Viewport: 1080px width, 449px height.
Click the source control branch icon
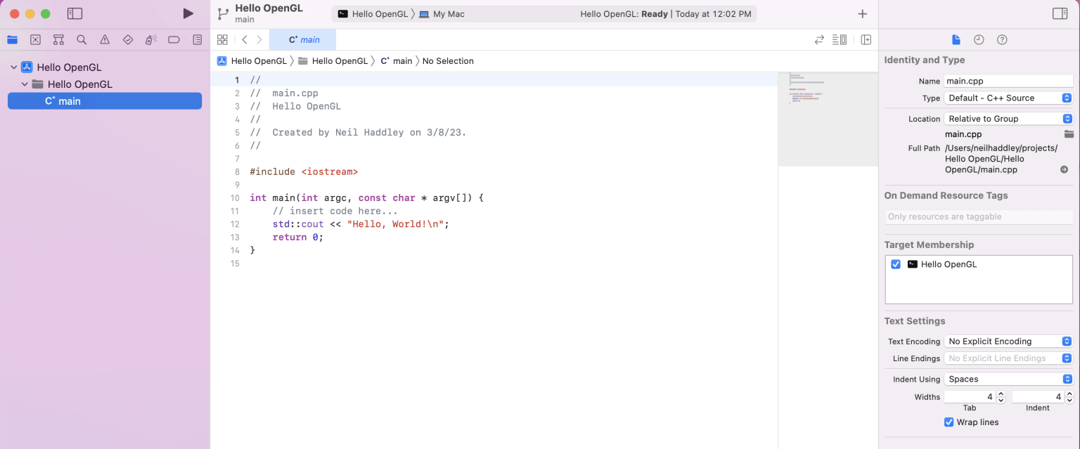pos(223,13)
